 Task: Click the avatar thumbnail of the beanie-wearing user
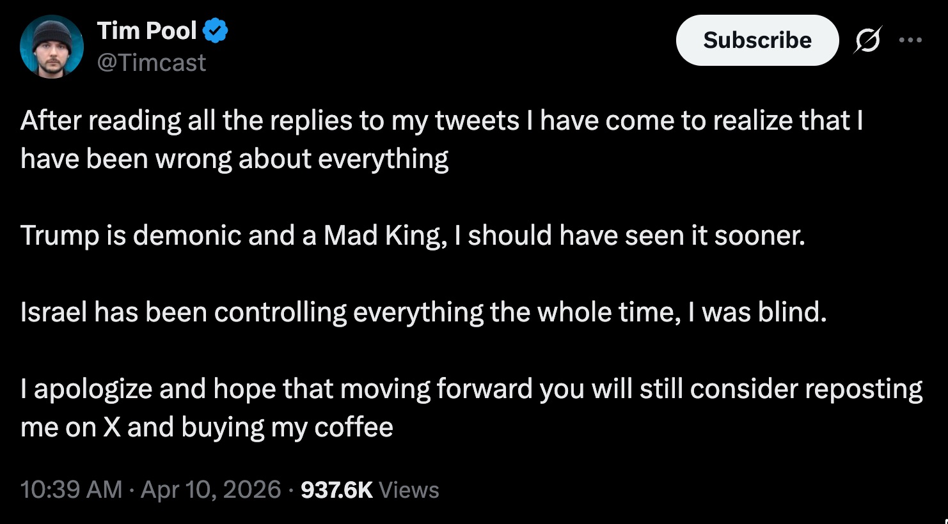[x=52, y=45]
